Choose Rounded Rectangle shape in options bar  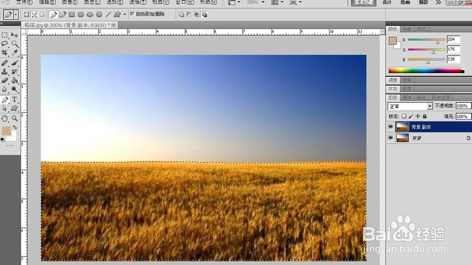[x=81, y=15]
